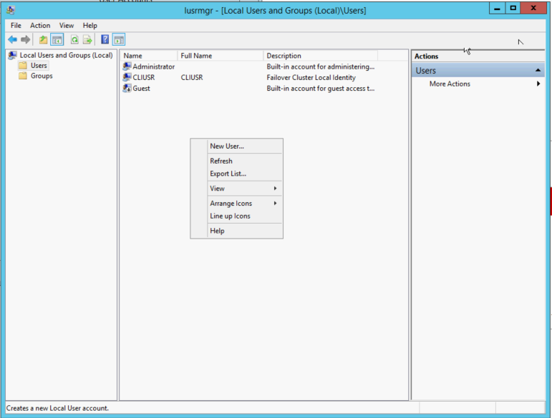
Task: Open the File menu
Action: pyautogui.click(x=16, y=25)
